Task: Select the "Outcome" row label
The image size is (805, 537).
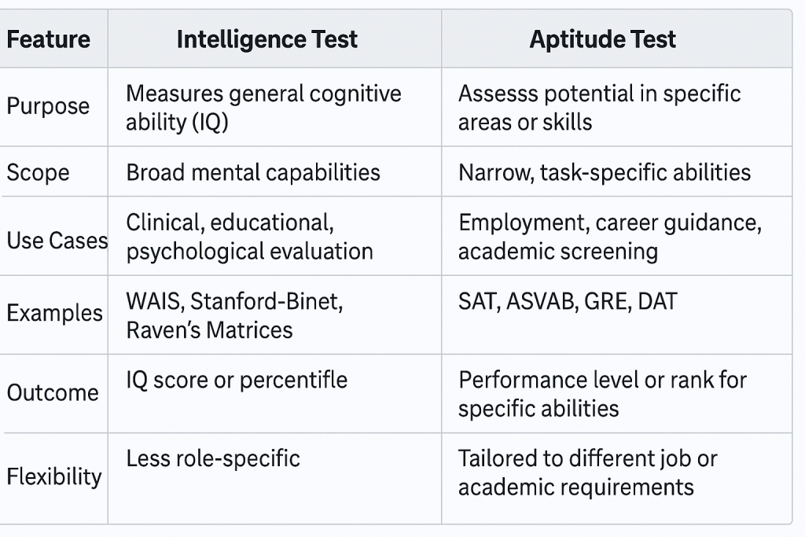Action: tap(53, 392)
